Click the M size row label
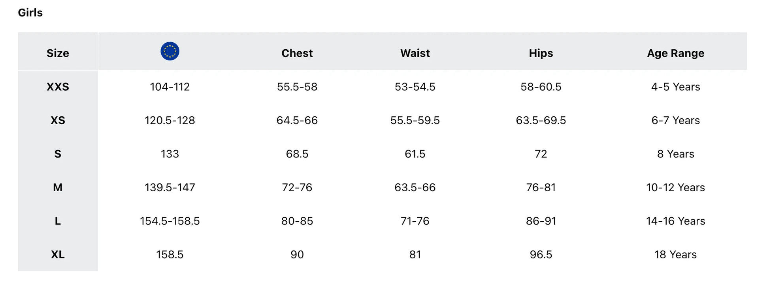The image size is (769, 284). (58, 187)
